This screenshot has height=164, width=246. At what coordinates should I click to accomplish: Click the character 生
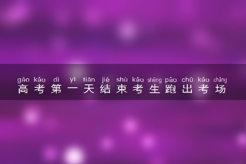pos(155,89)
